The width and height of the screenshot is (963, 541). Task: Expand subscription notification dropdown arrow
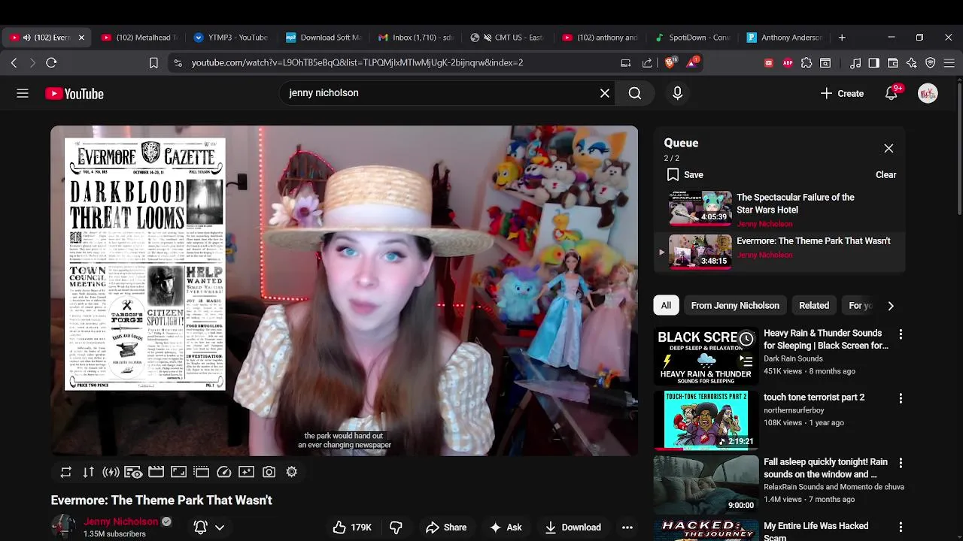coord(220,527)
